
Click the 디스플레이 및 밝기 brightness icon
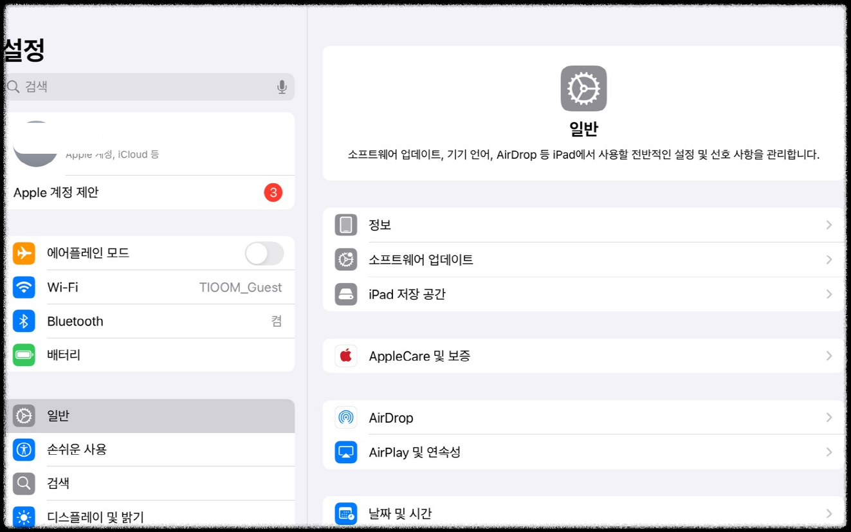click(24, 517)
